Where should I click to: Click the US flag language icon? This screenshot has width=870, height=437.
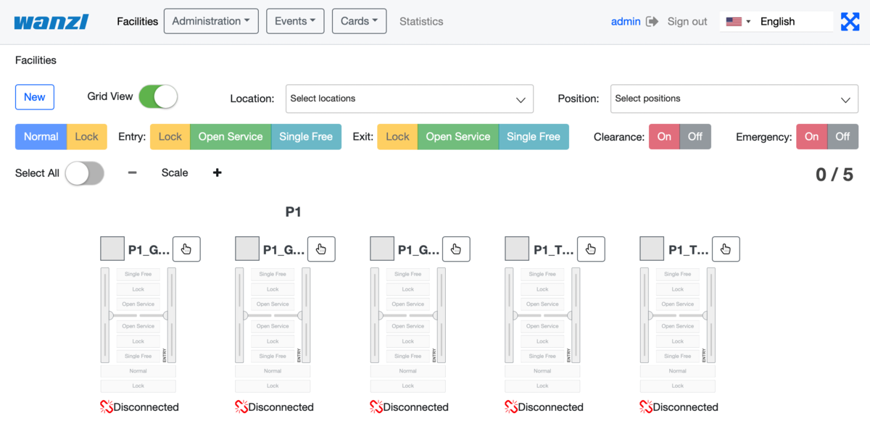(734, 21)
